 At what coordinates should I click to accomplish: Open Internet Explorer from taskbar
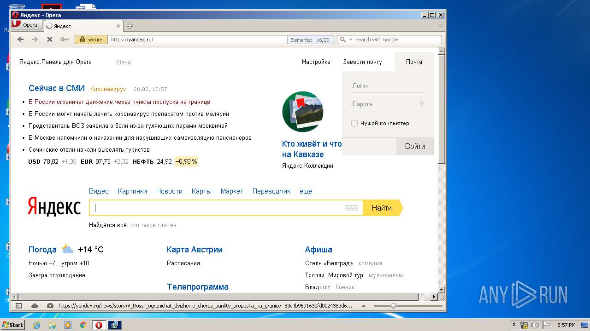(x=36, y=325)
